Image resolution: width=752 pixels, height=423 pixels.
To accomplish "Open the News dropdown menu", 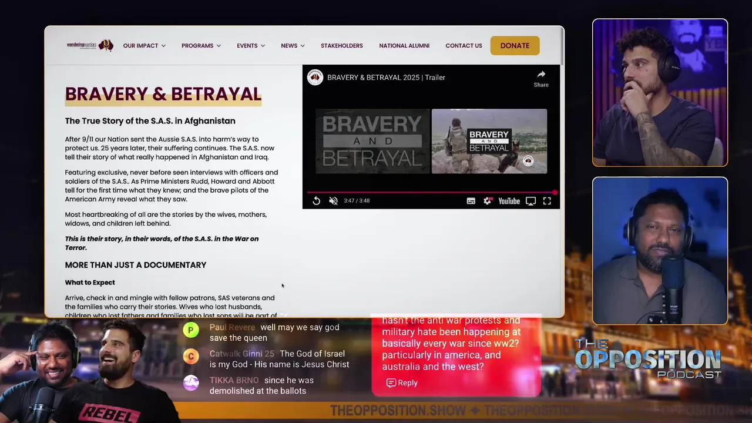I will 293,46.
